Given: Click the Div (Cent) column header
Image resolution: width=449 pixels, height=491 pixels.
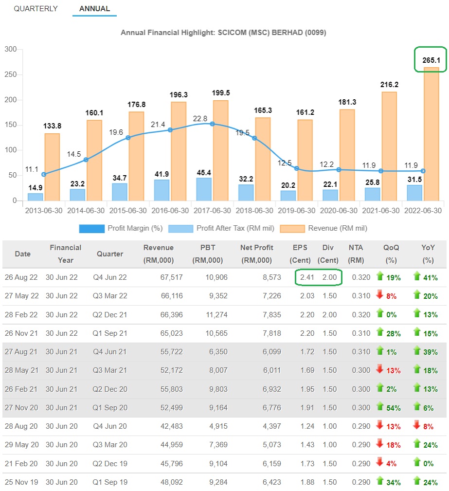Looking at the screenshot, I should [x=328, y=254].
